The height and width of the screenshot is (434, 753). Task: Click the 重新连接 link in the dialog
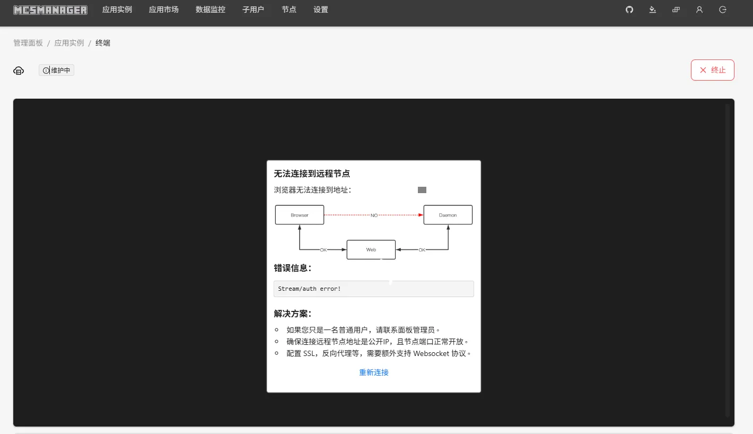(373, 372)
